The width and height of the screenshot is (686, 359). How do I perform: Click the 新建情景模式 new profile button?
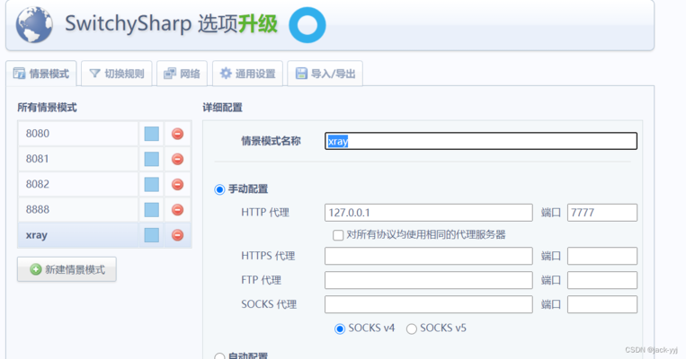point(67,269)
